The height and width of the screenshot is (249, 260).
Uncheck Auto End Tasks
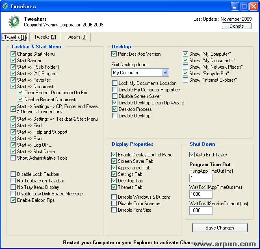click(192, 155)
